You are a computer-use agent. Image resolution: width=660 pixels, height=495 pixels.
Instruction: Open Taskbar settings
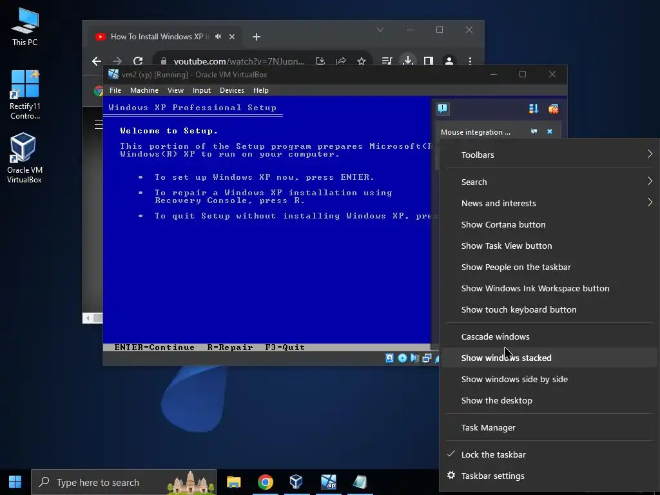pos(550,476)
